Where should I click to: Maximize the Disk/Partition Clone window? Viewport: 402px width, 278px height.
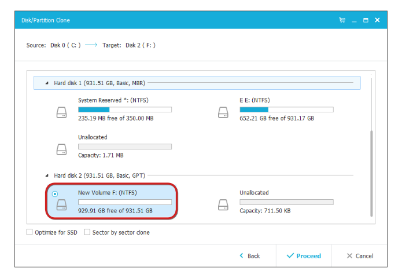pos(366,20)
